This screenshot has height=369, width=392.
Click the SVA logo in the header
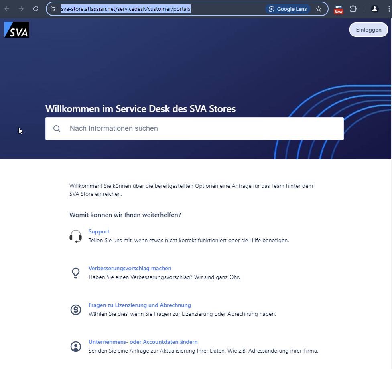pyautogui.click(x=17, y=30)
